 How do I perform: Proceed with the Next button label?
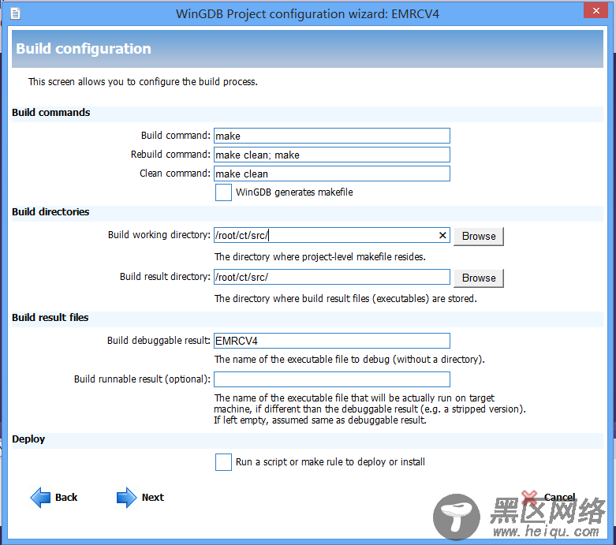pos(153,498)
